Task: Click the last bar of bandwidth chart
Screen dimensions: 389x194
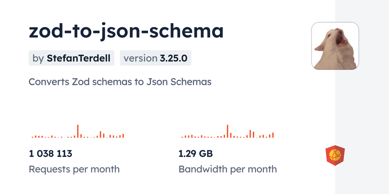Action: (273, 135)
